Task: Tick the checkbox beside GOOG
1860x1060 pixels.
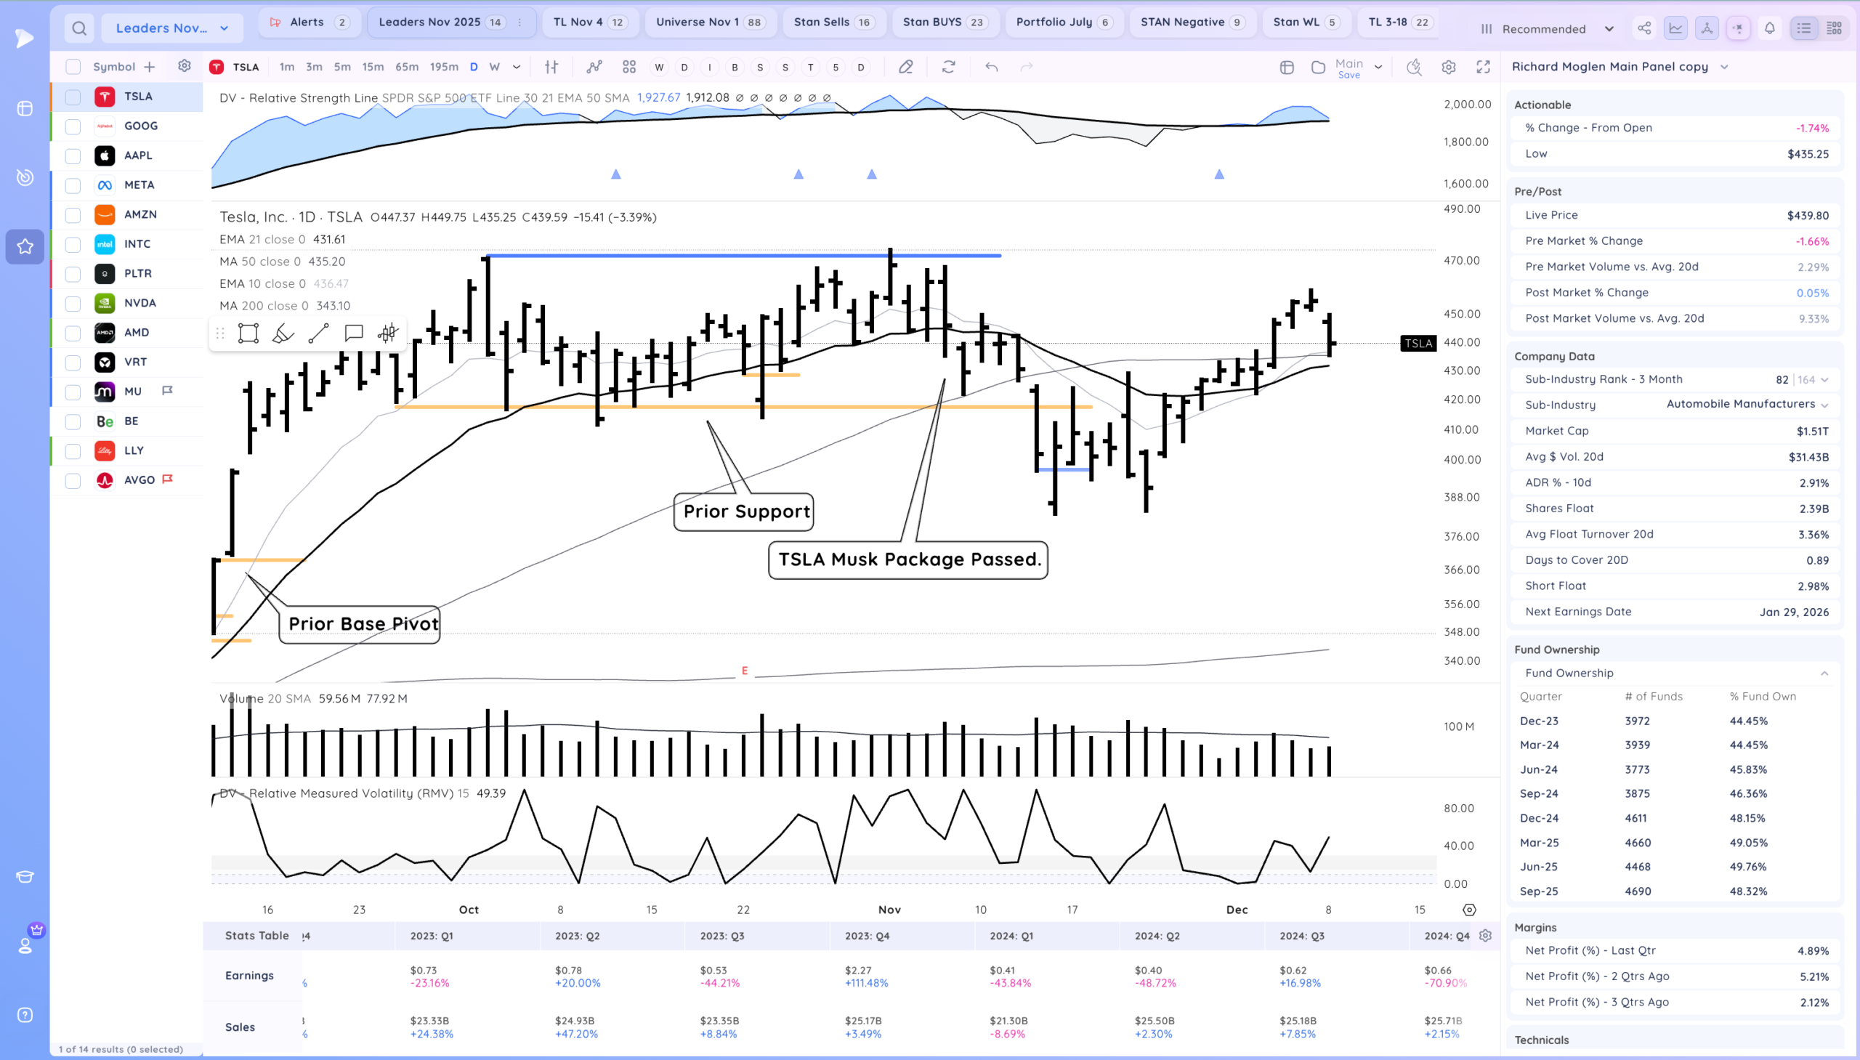Action: (73, 126)
